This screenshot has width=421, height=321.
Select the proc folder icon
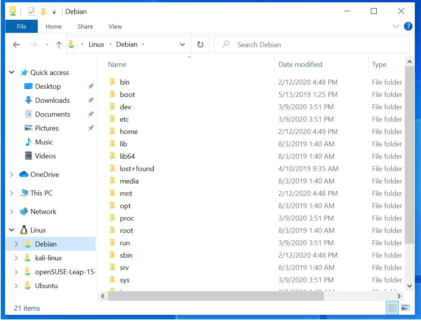(x=113, y=218)
